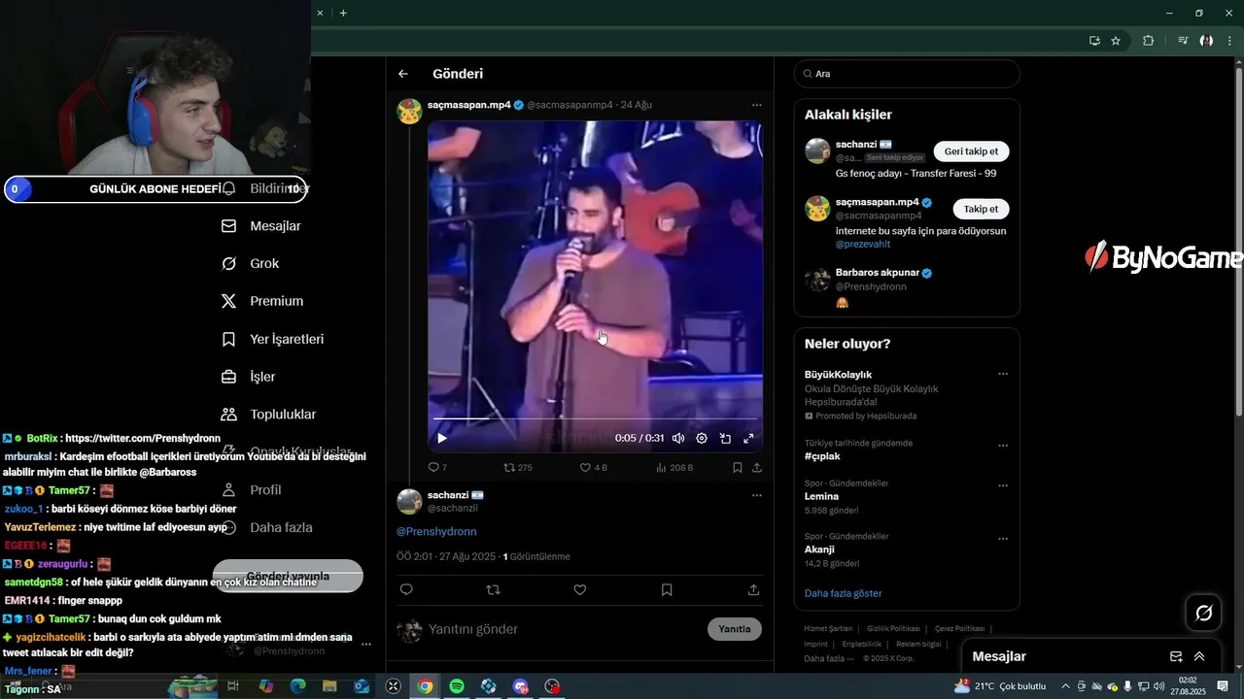View the 208 B analytics icon
The width and height of the screenshot is (1244, 699).
(x=674, y=467)
